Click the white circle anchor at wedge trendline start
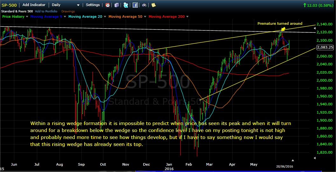Image resolution: width=336 pixels, height=172 pixels. 200,100
